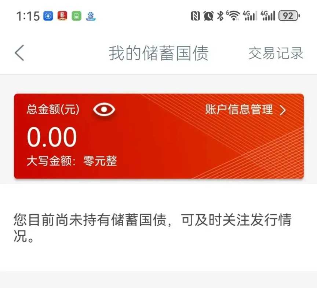The image size is (317, 288).
Task: Tap the second 4G signal indicator
Action: point(268,15)
